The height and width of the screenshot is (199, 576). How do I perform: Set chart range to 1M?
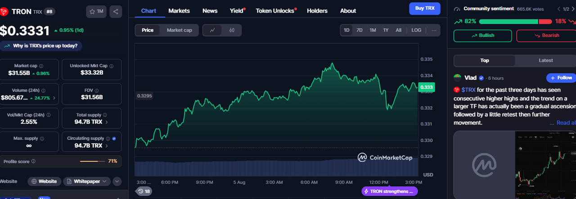[373, 30]
